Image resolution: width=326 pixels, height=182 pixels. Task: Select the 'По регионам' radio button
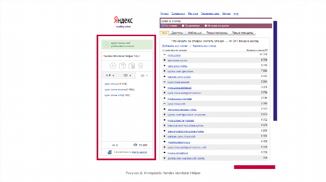click(183, 26)
